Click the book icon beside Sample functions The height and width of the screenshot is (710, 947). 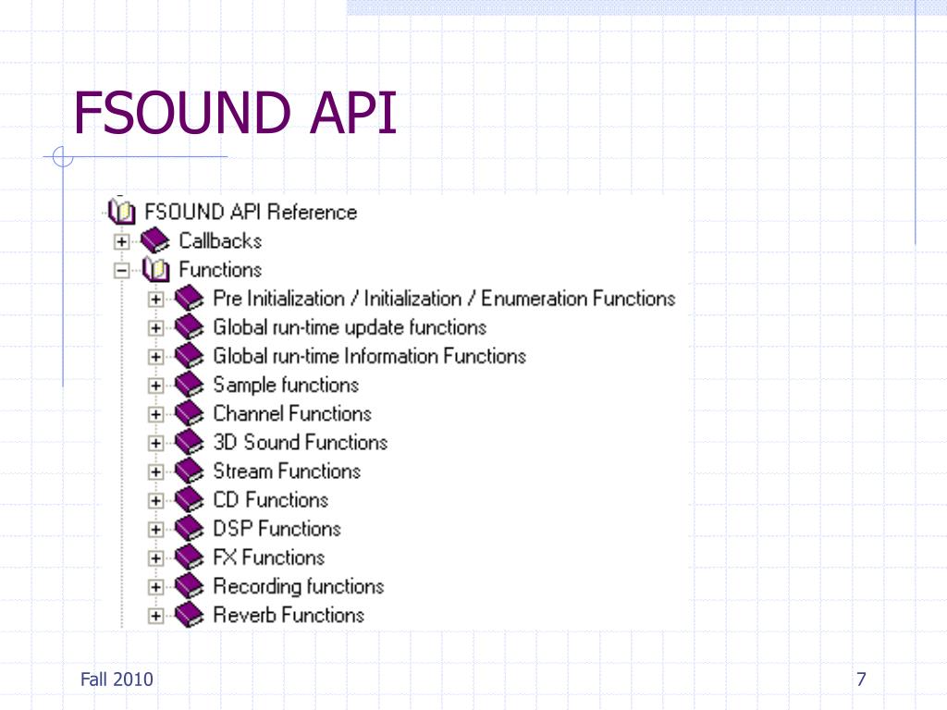pyautogui.click(x=189, y=385)
